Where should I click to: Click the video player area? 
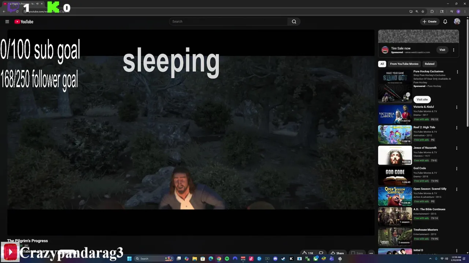click(191, 133)
